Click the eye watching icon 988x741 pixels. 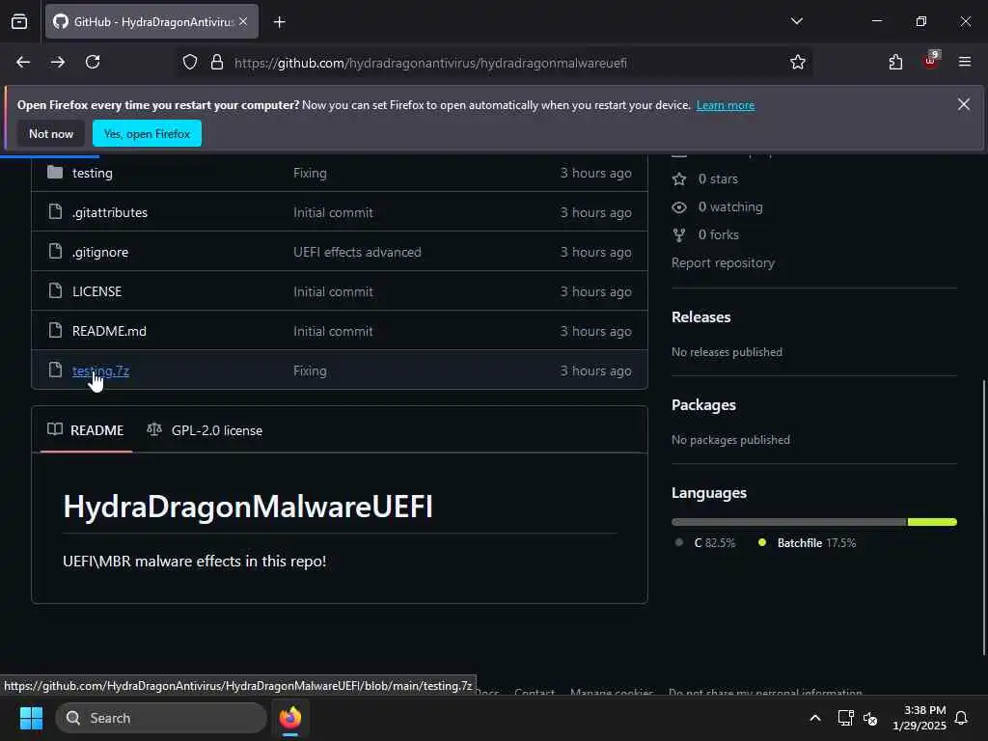tap(679, 206)
